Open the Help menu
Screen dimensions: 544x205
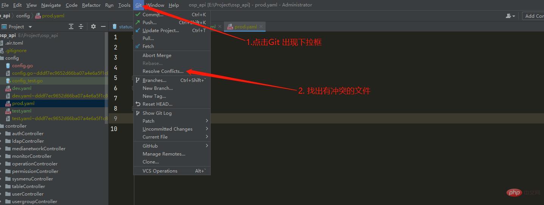click(x=174, y=5)
